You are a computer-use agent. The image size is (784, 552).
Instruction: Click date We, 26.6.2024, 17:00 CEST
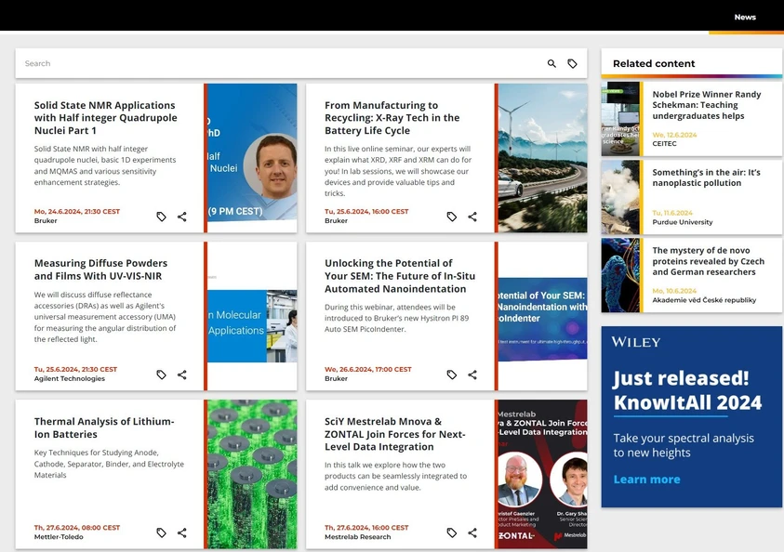coord(368,369)
